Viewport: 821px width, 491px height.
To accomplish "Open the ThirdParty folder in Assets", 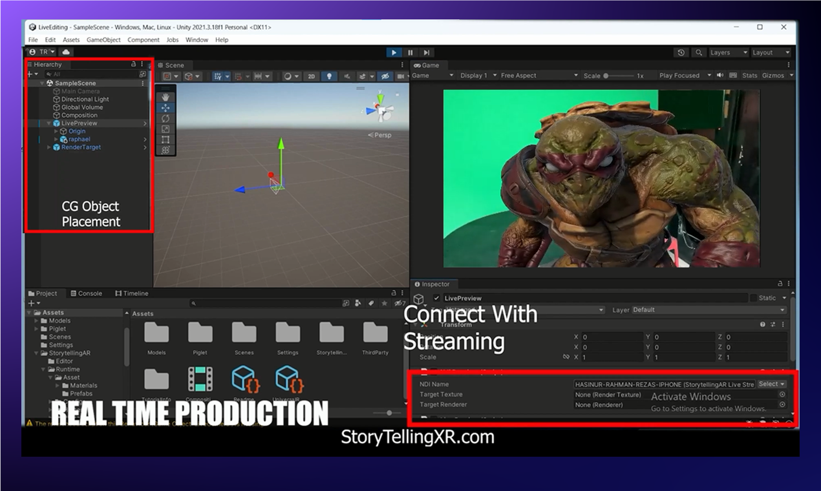I will [x=375, y=338].
